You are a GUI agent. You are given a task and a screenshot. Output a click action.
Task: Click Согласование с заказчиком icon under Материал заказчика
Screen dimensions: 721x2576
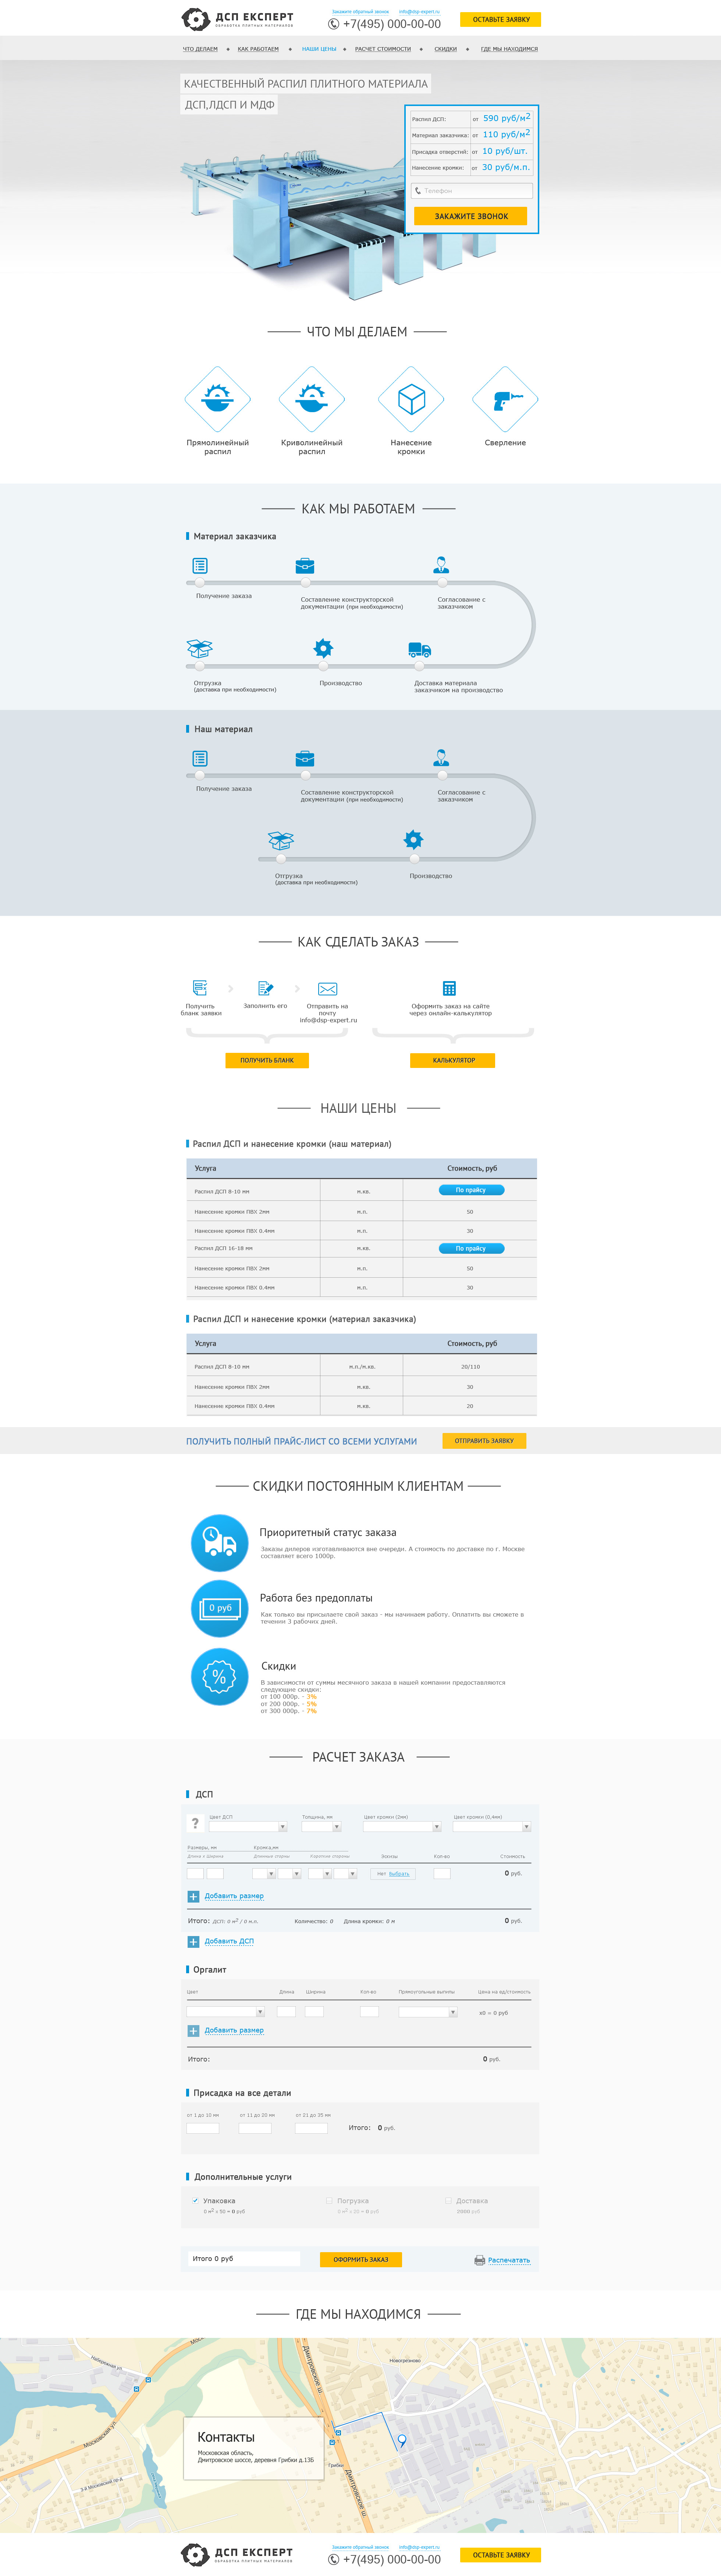(441, 565)
